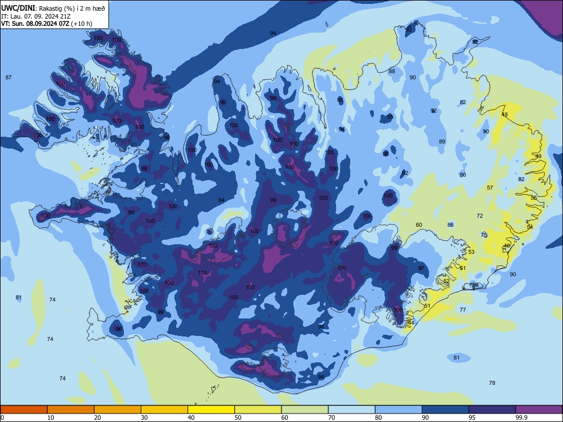The width and height of the screenshot is (563, 422).
Task: Click the humidity value 60 on the map
Action: point(419,225)
